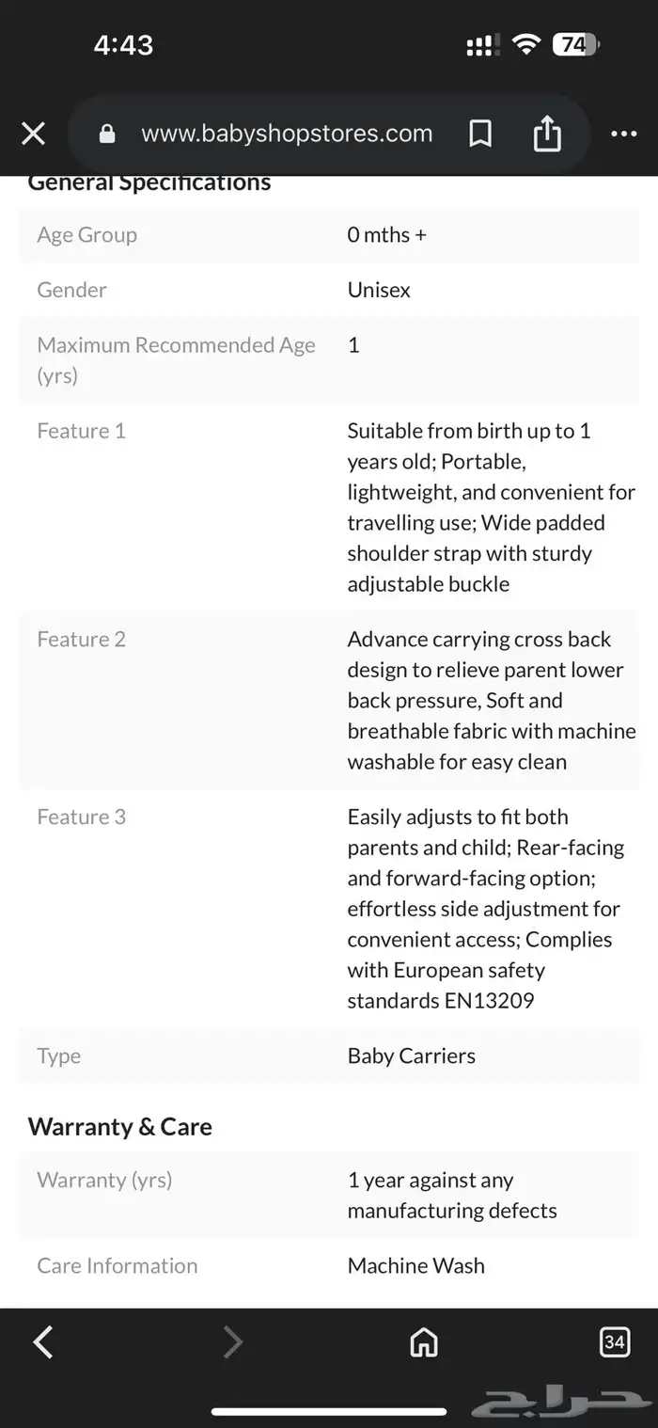The image size is (658, 1428).
Task: Tap the Baby Carriers type value
Action: tap(412, 1055)
